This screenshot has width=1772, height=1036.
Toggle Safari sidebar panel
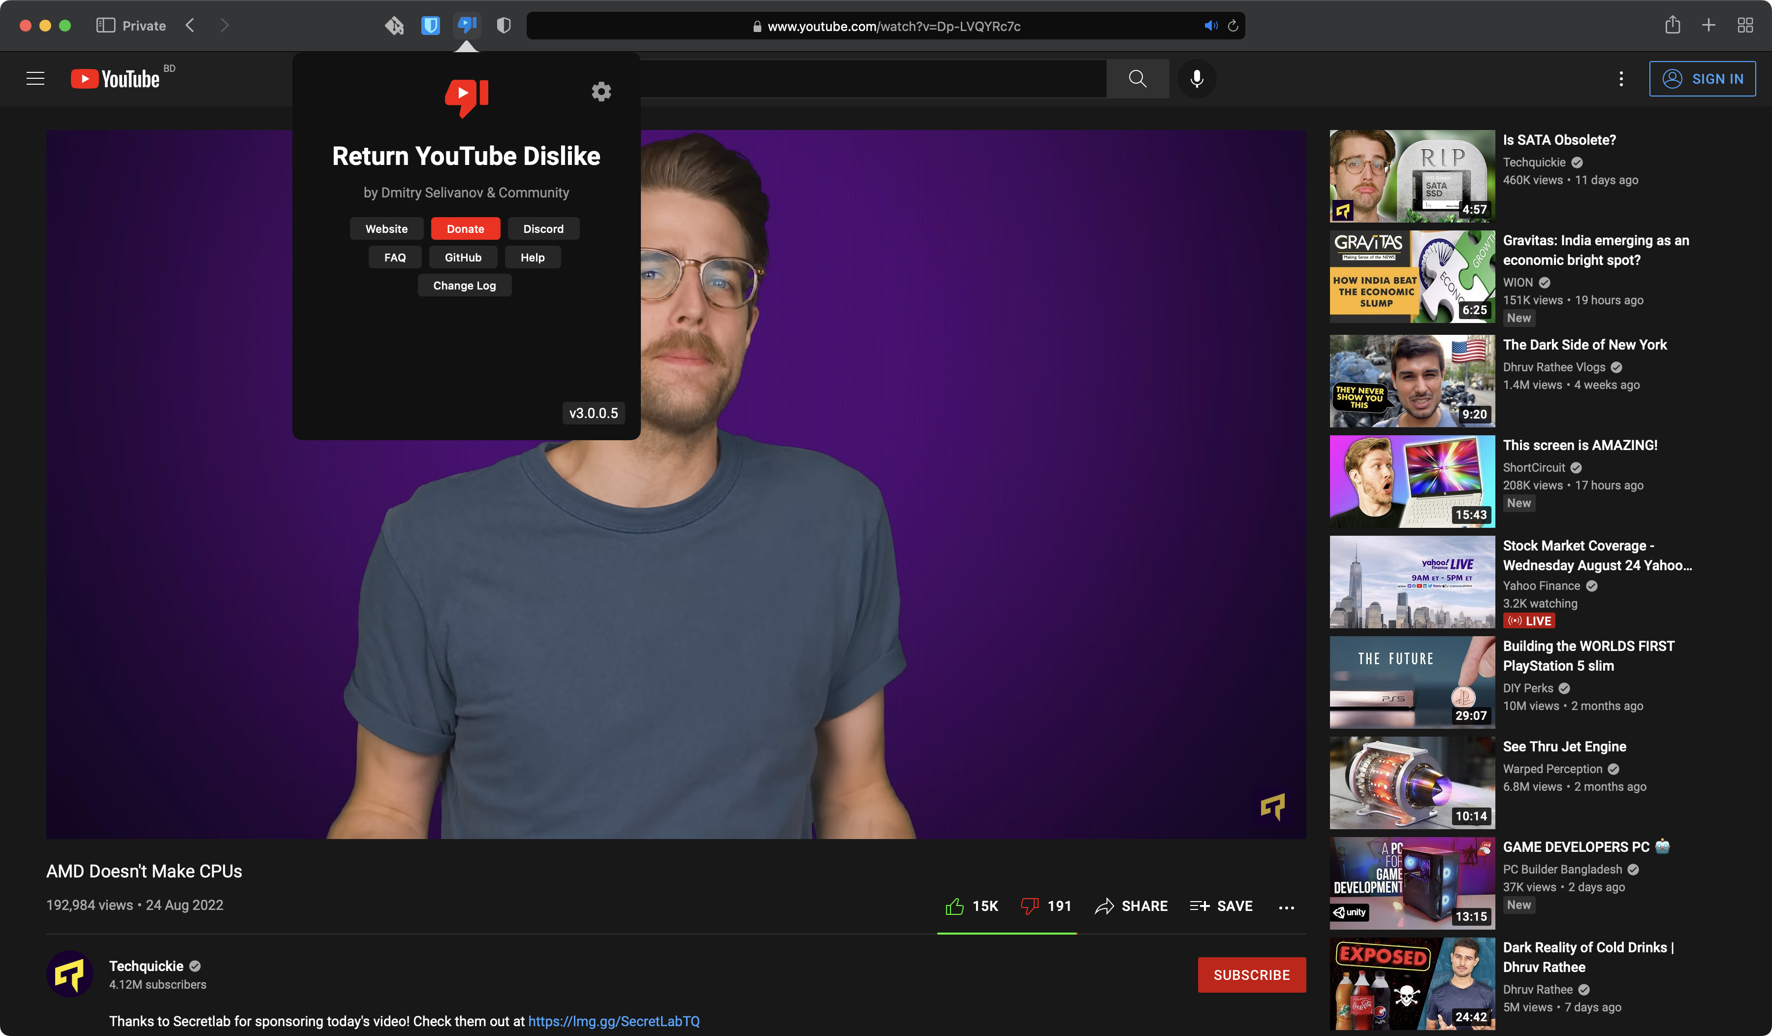(105, 26)
